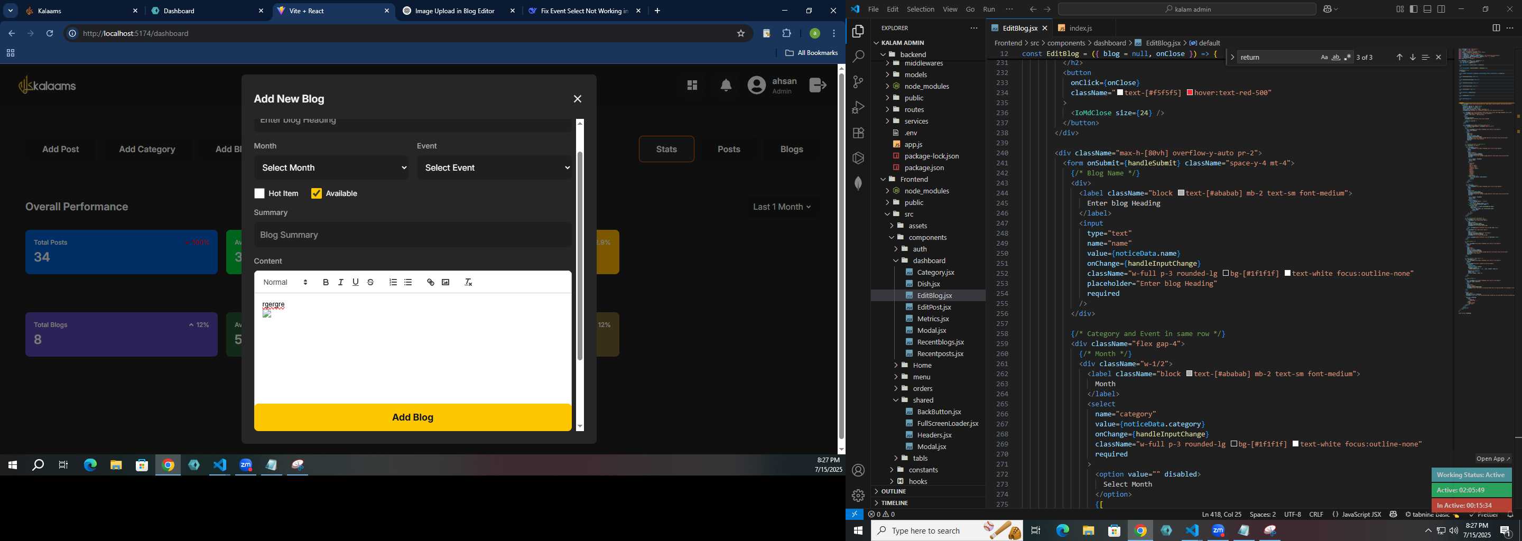Reload the localhost dashboard page
The width and height of the screenshot is (1522, 541).
[50, 34]
